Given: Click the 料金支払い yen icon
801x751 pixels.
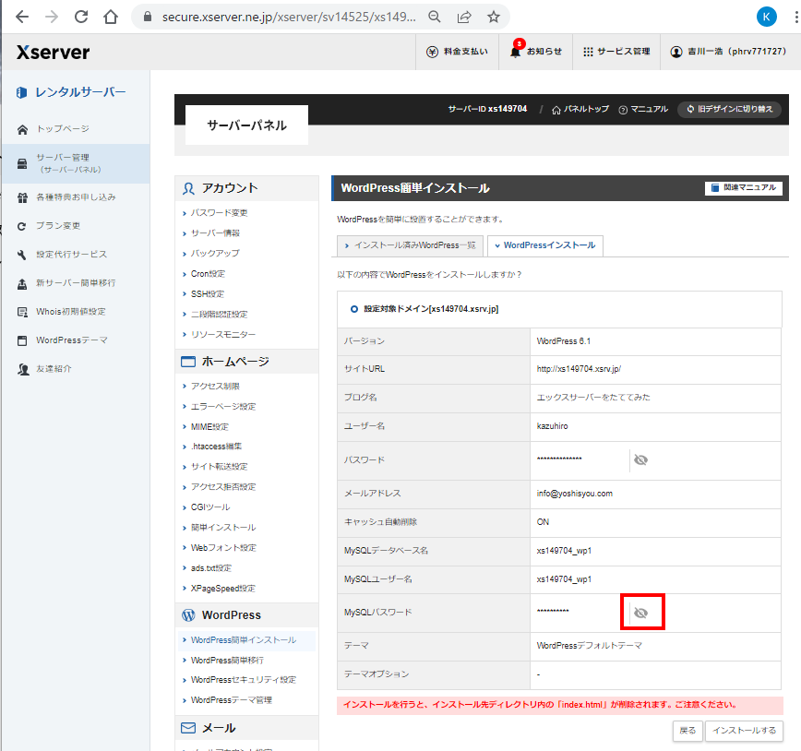Looking at the screenshot, I should point(432,52).
